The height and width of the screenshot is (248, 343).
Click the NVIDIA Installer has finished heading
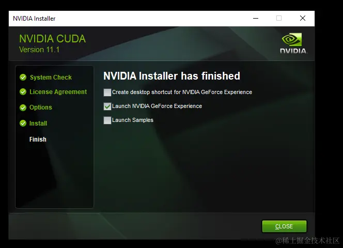click(x=171, y=76)
